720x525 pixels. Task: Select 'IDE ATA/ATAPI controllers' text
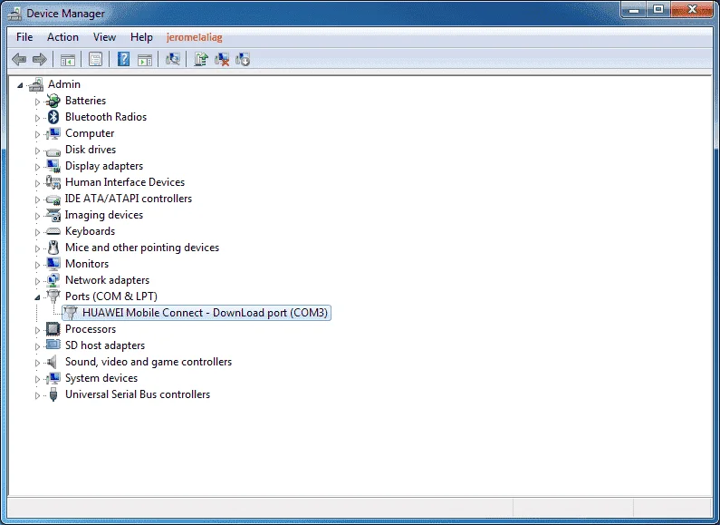click(x=129, y=199)
